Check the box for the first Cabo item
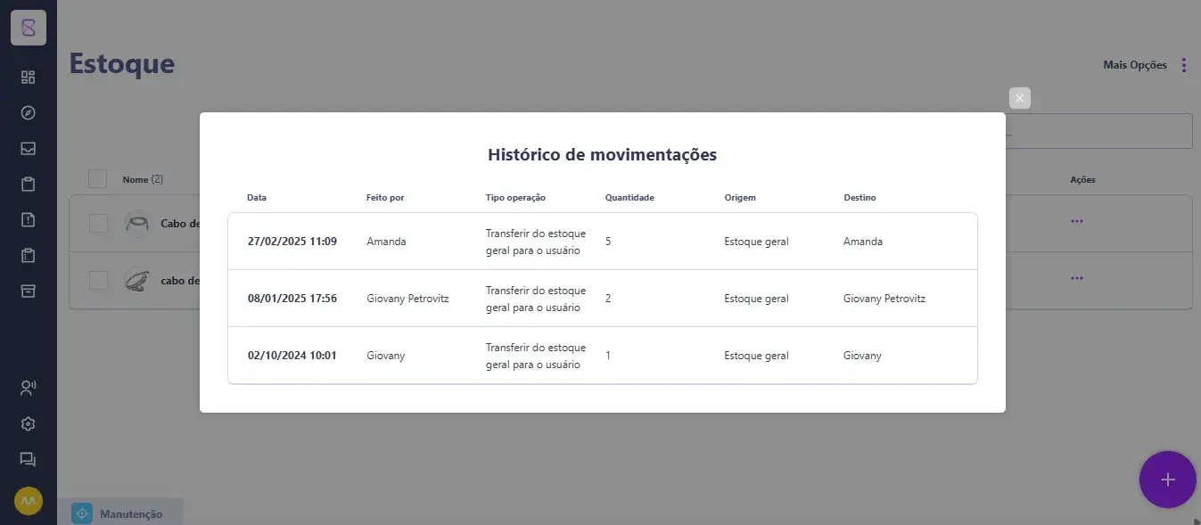The image size is (1201, 525). tap(98, 223)
